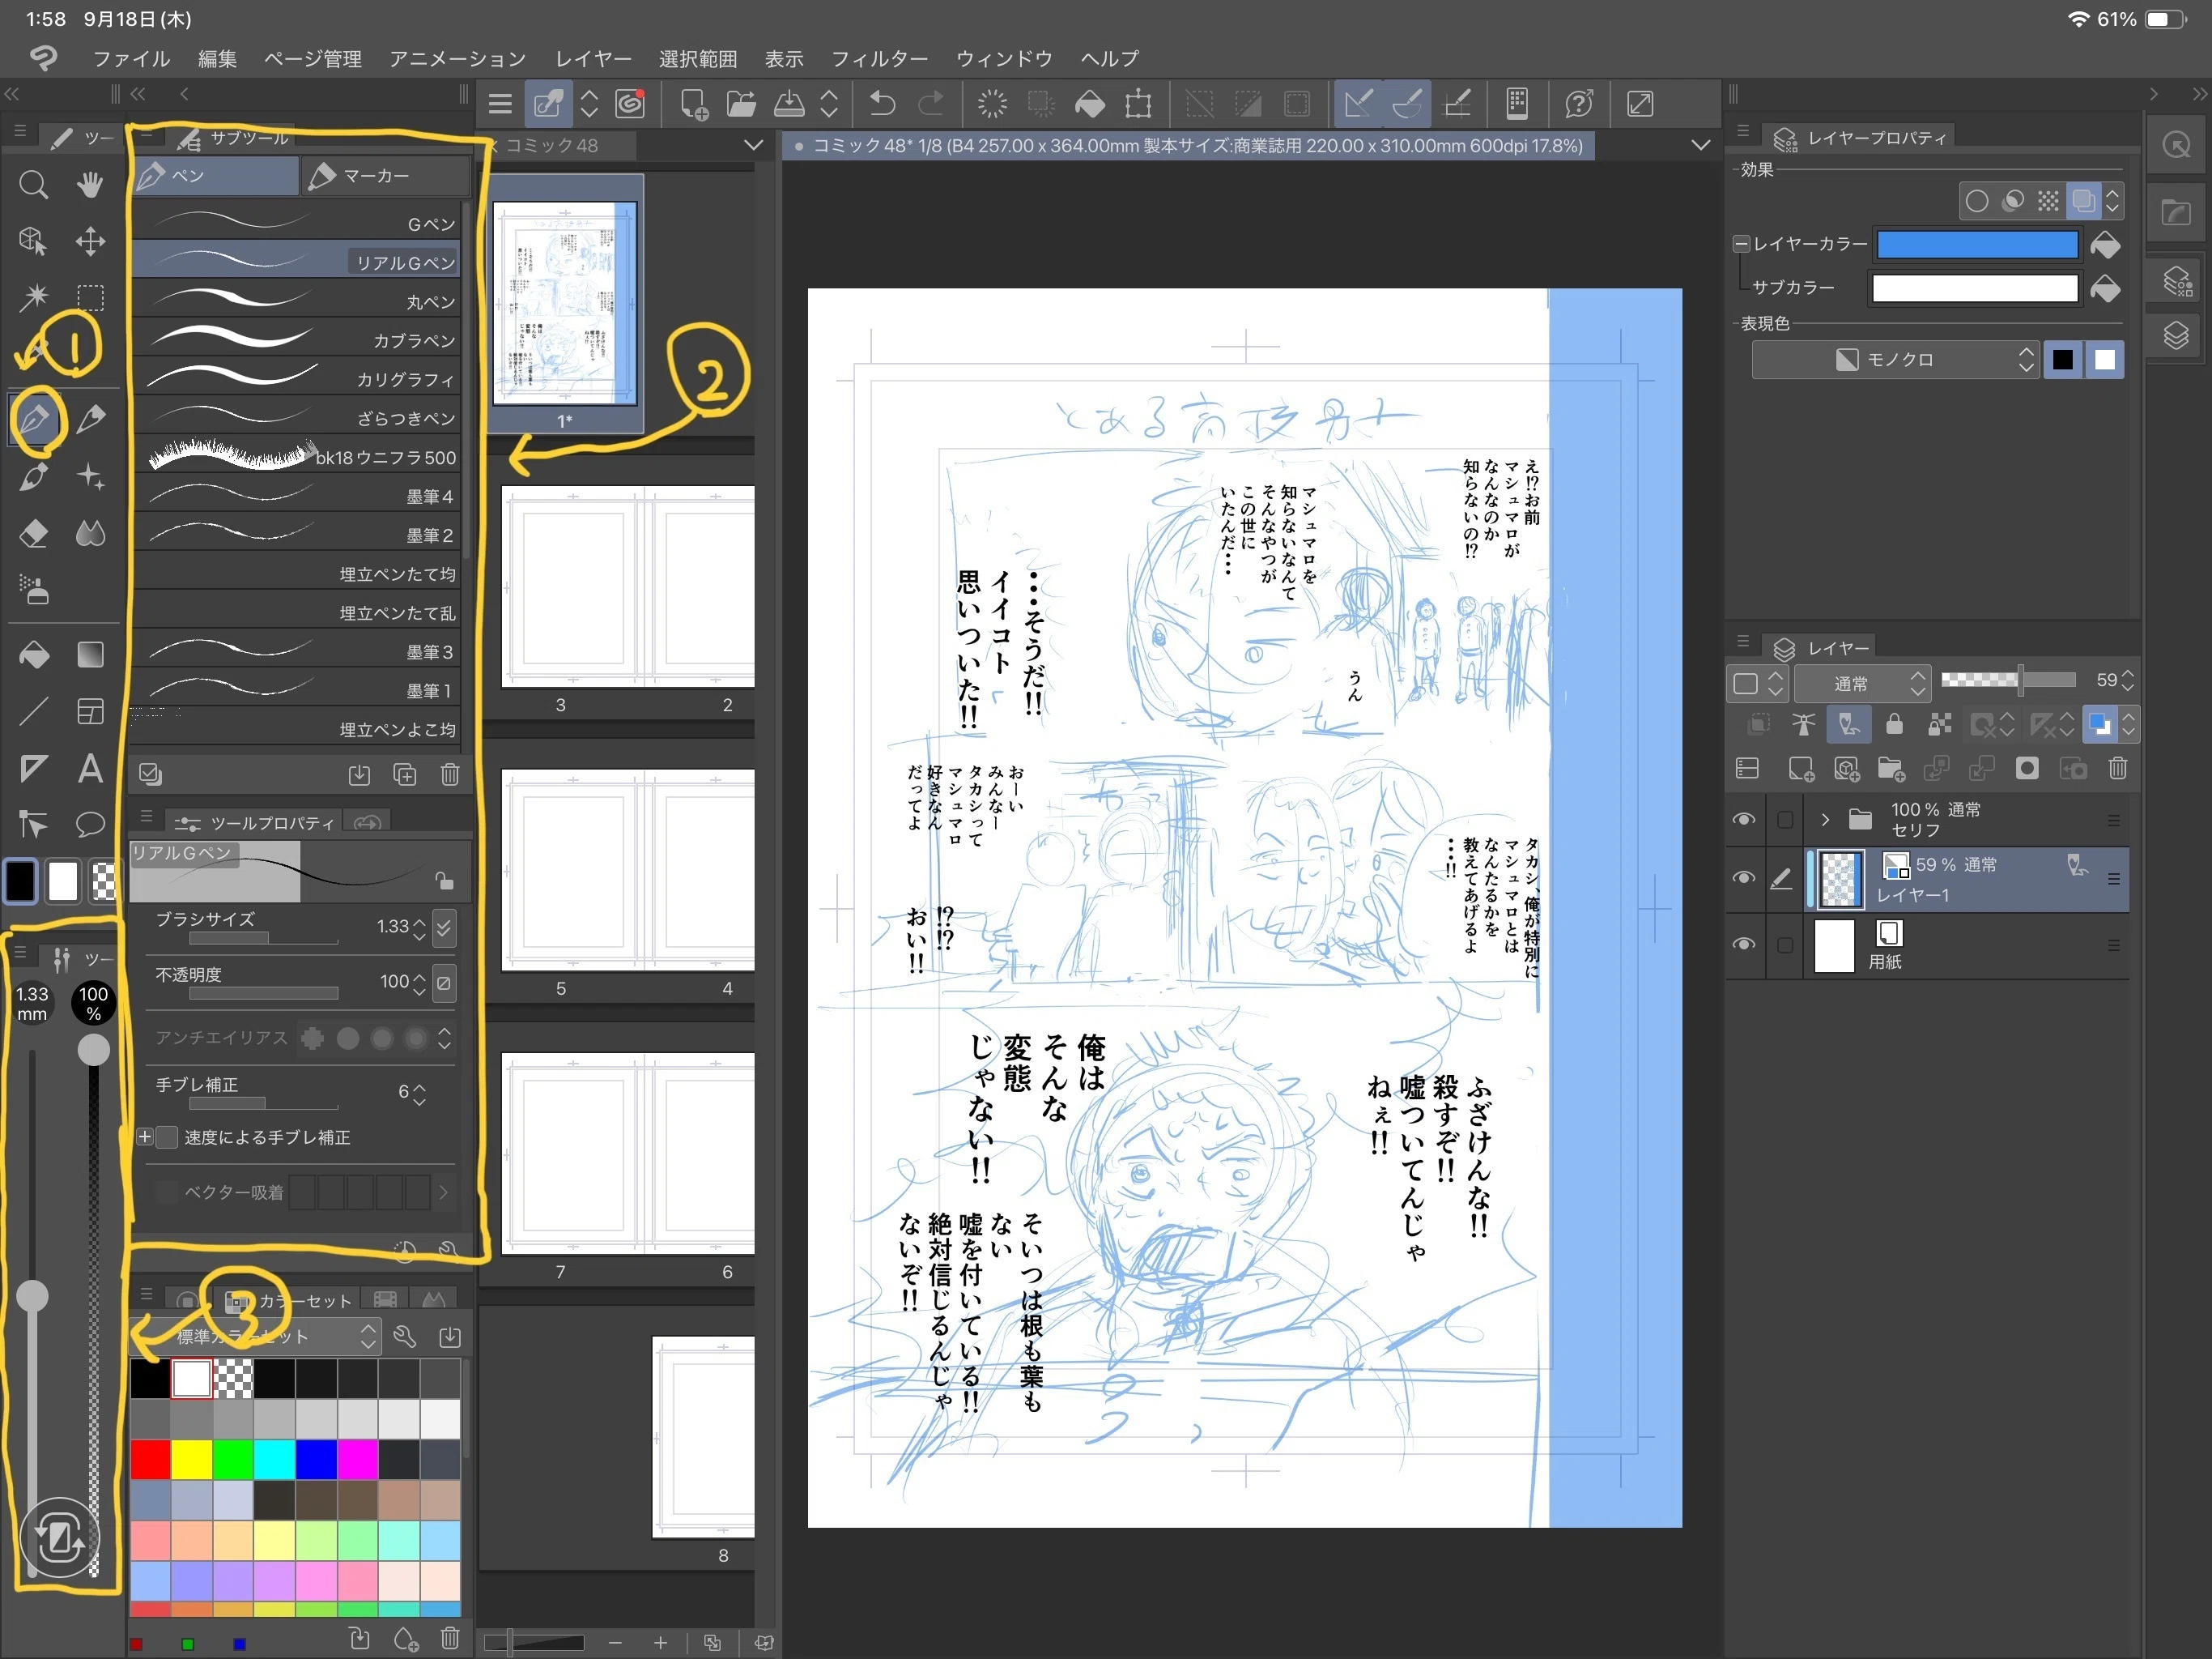Click the Save icon in command bar
Viewport: 2212px width, 1659px height.
click(789, 104)
